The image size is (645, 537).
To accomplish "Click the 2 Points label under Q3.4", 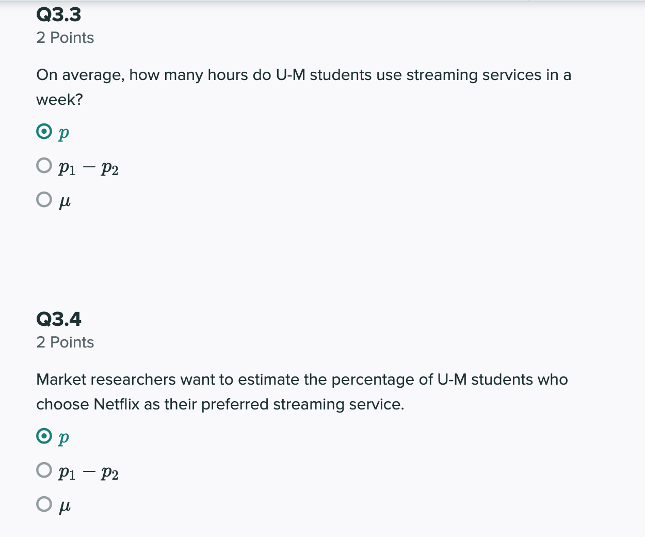I will (65, 342).
